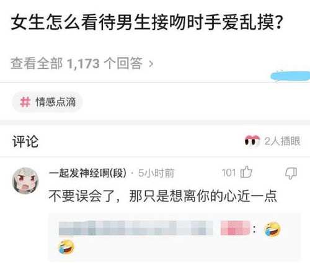
Task: Open the question title 女生怎么看待男生接吻时手爱乱摸
Action: (146, 22)
